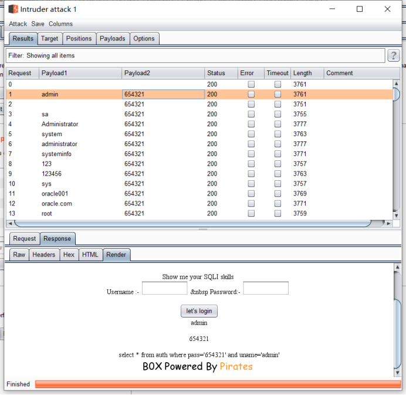
Task: Select the 123456 payload row
Action: 199,174
